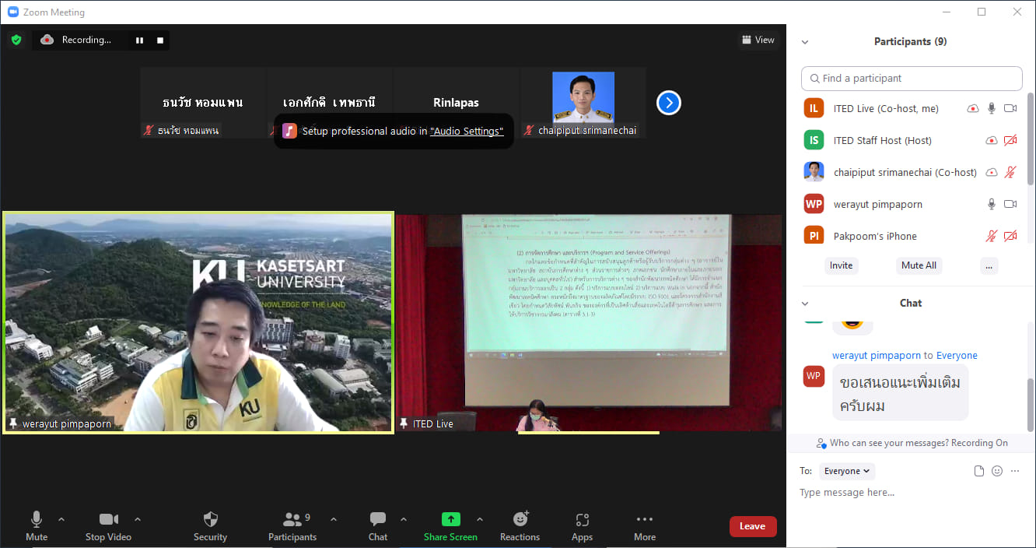Viewport: 1036px width, 548px height.
Task: Click the chat messages scrollbar
Action: (1031, 405)
